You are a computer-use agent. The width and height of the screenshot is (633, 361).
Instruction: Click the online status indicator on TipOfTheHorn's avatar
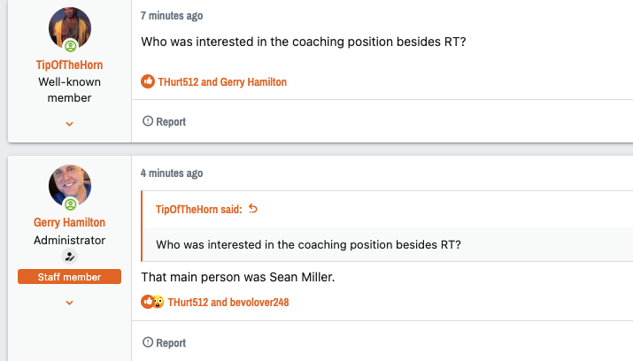tap(70, 46)
